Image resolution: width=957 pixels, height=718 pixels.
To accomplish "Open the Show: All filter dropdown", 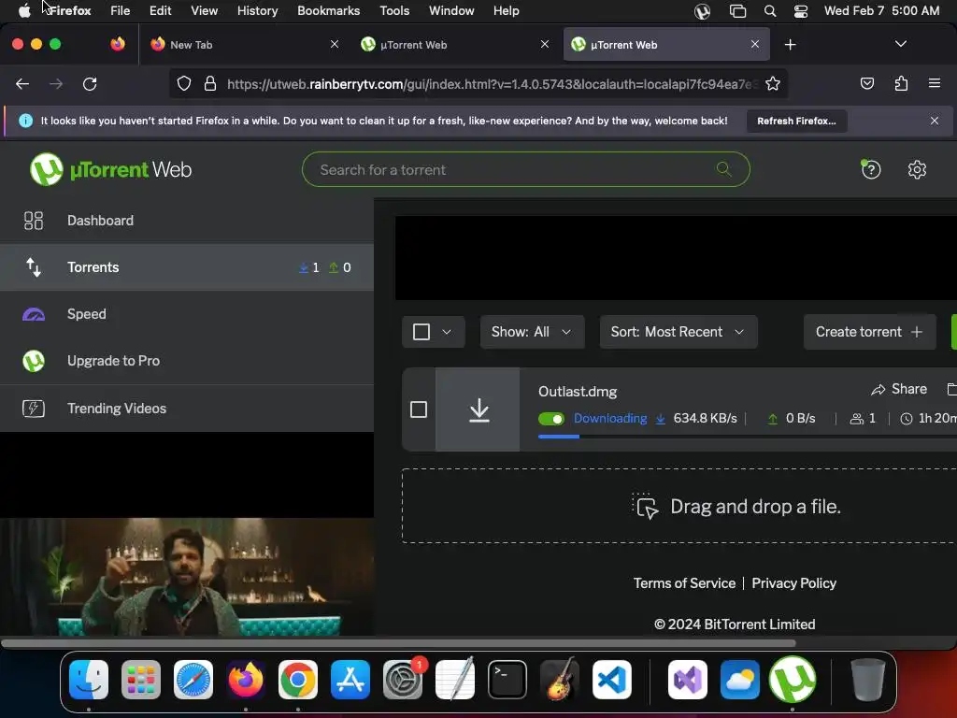I will 532,332.
